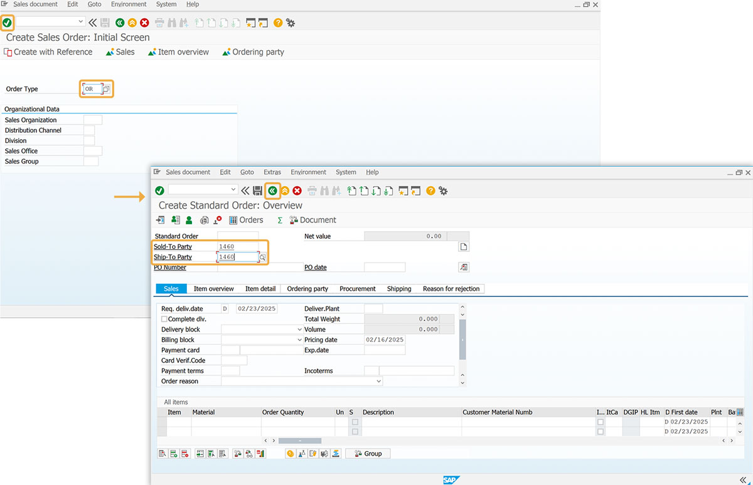The height and width of the screenshot is (485, 753).
Task: Click red-dot reject icon left of Orders
Action: point(217,220)
